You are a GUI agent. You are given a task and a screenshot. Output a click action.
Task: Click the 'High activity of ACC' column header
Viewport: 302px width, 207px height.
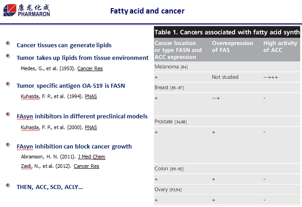280,47
